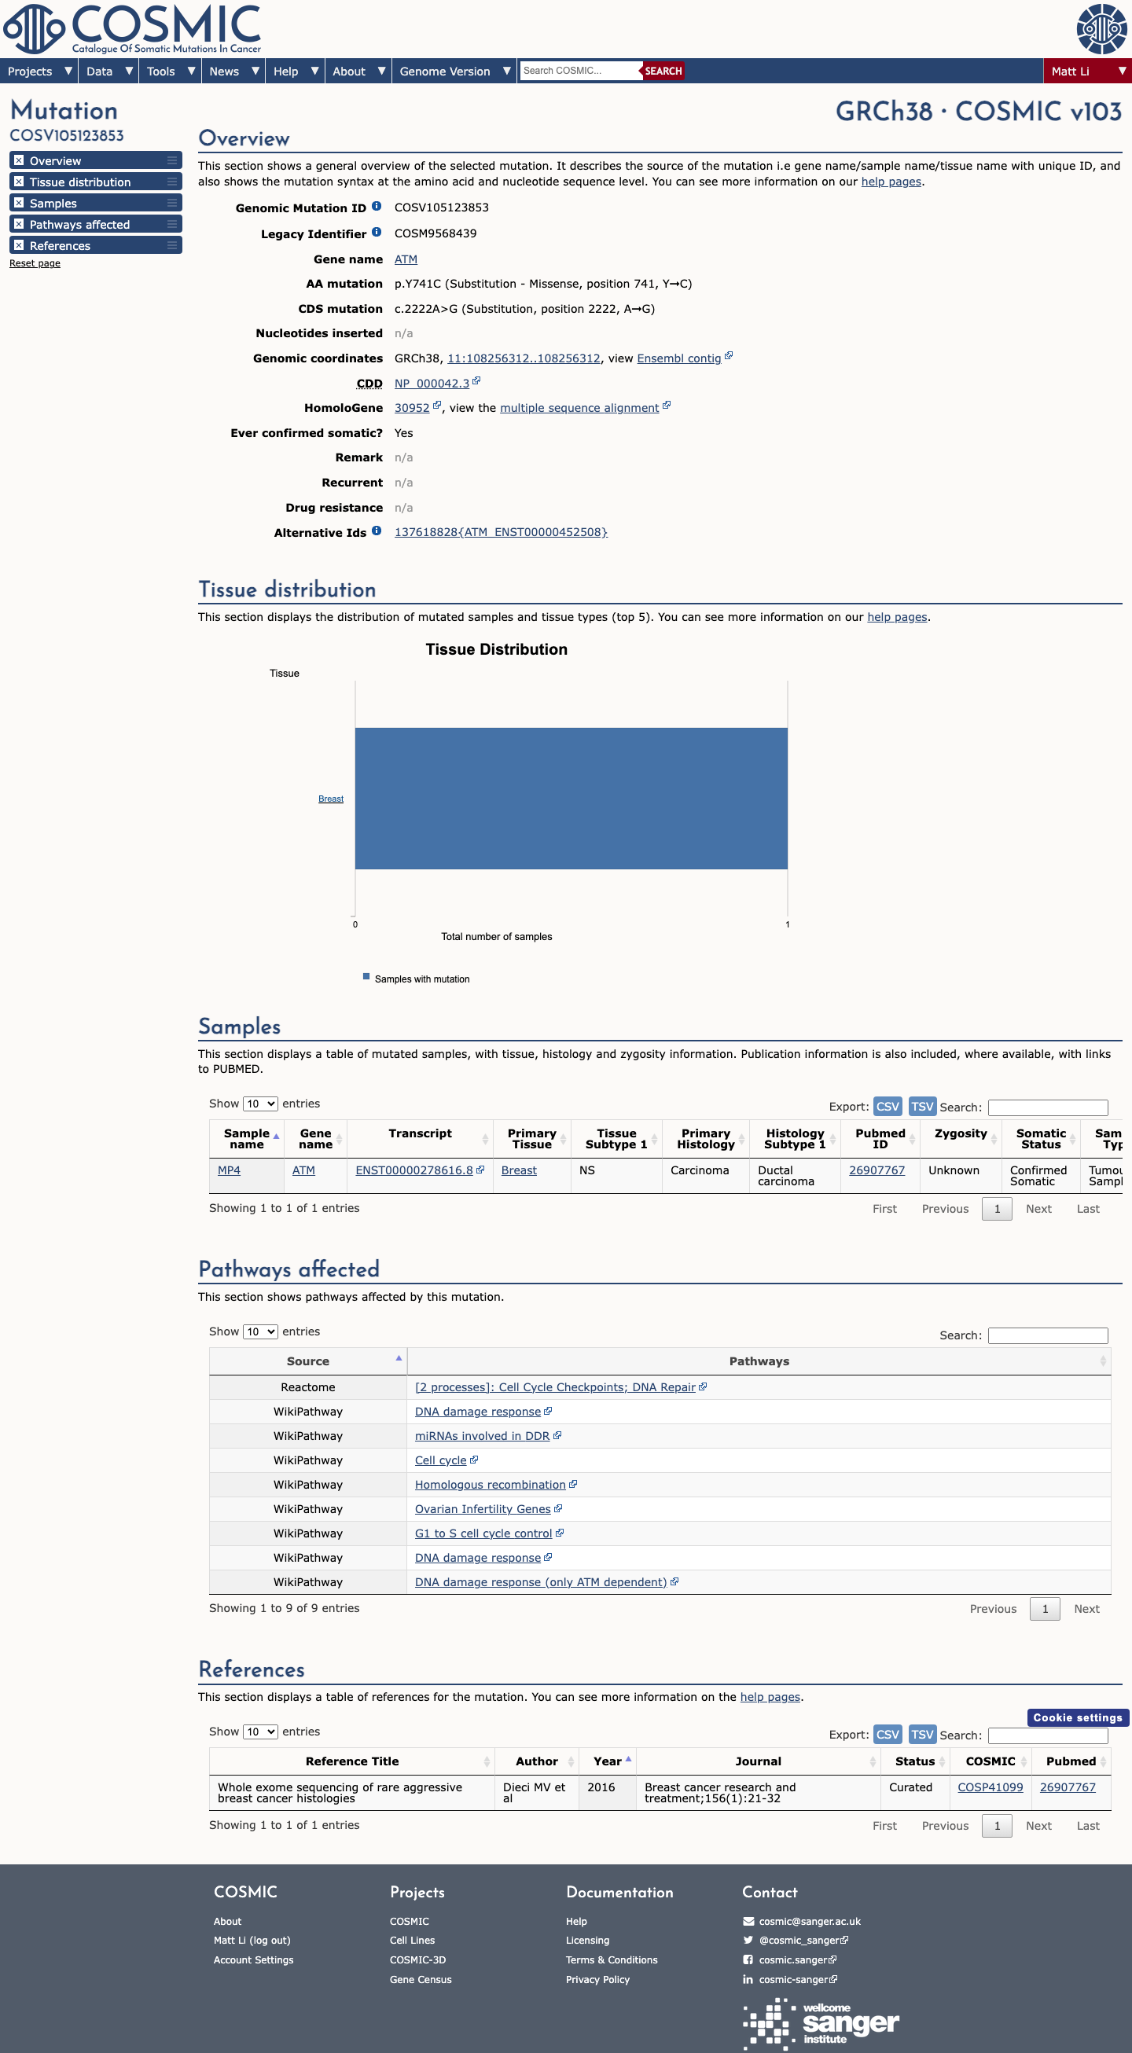
Task: Open the Data dropdown menu
Action: (x=108, y=71)
